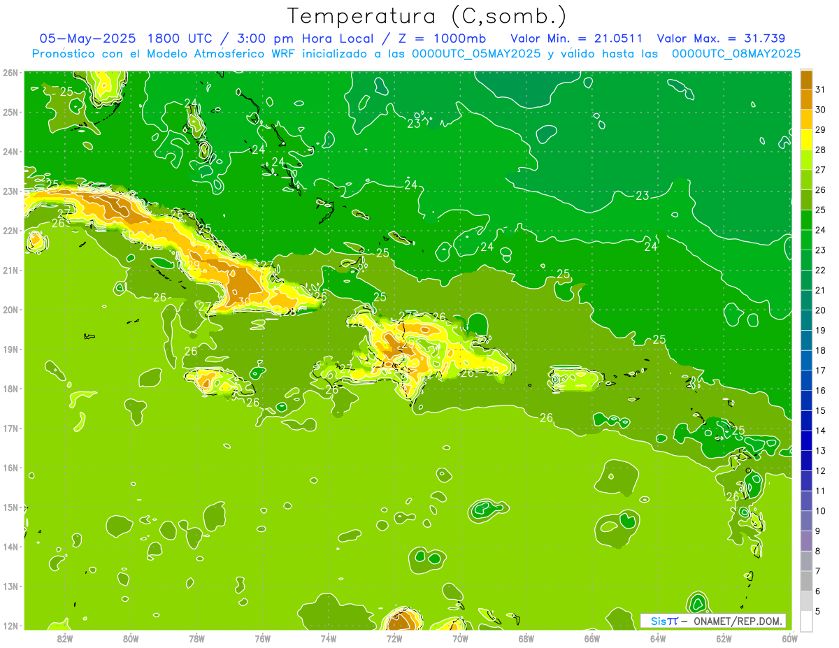Click the latitude axis label "17N"
The height and width of the screenshot is (648, 839).
(10, 428)
